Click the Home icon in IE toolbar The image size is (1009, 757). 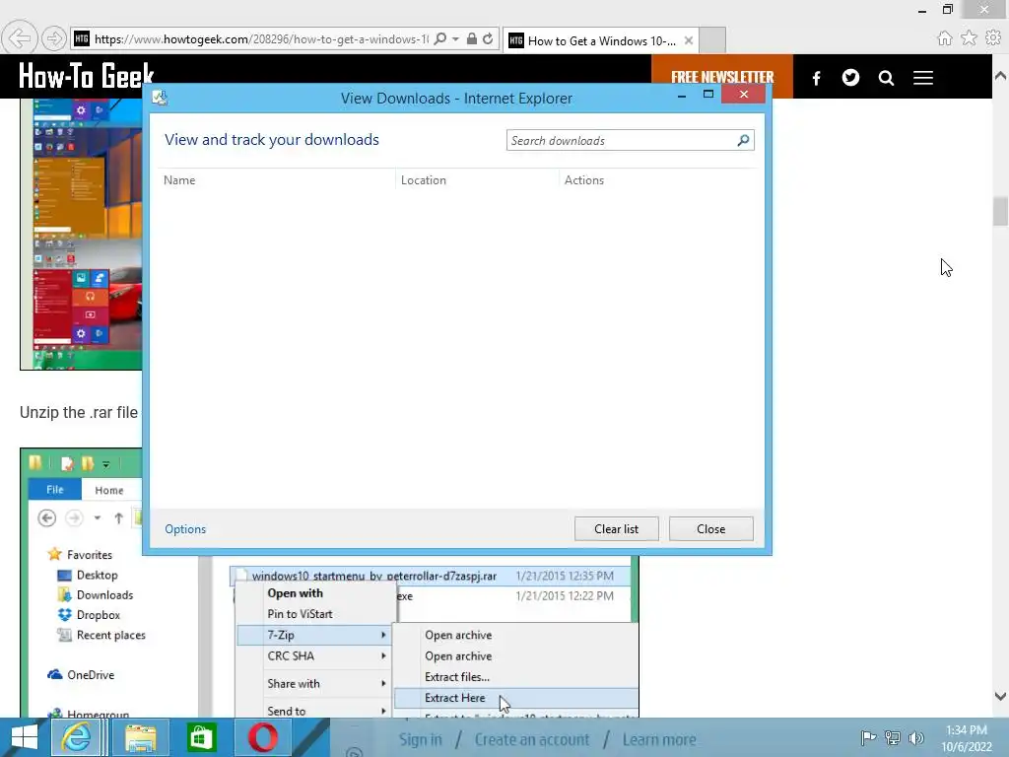pos(944,38)
